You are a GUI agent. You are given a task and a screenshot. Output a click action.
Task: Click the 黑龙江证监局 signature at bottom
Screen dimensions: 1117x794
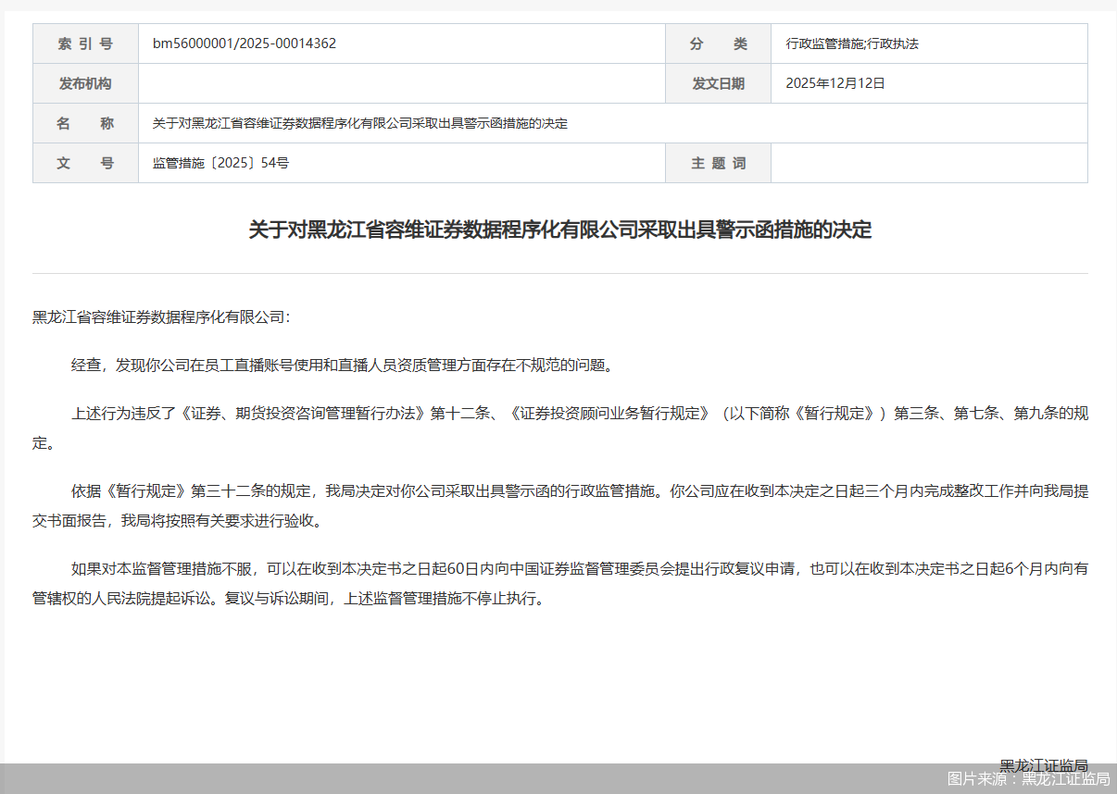pyautogui.click(x=1045, y=765)
